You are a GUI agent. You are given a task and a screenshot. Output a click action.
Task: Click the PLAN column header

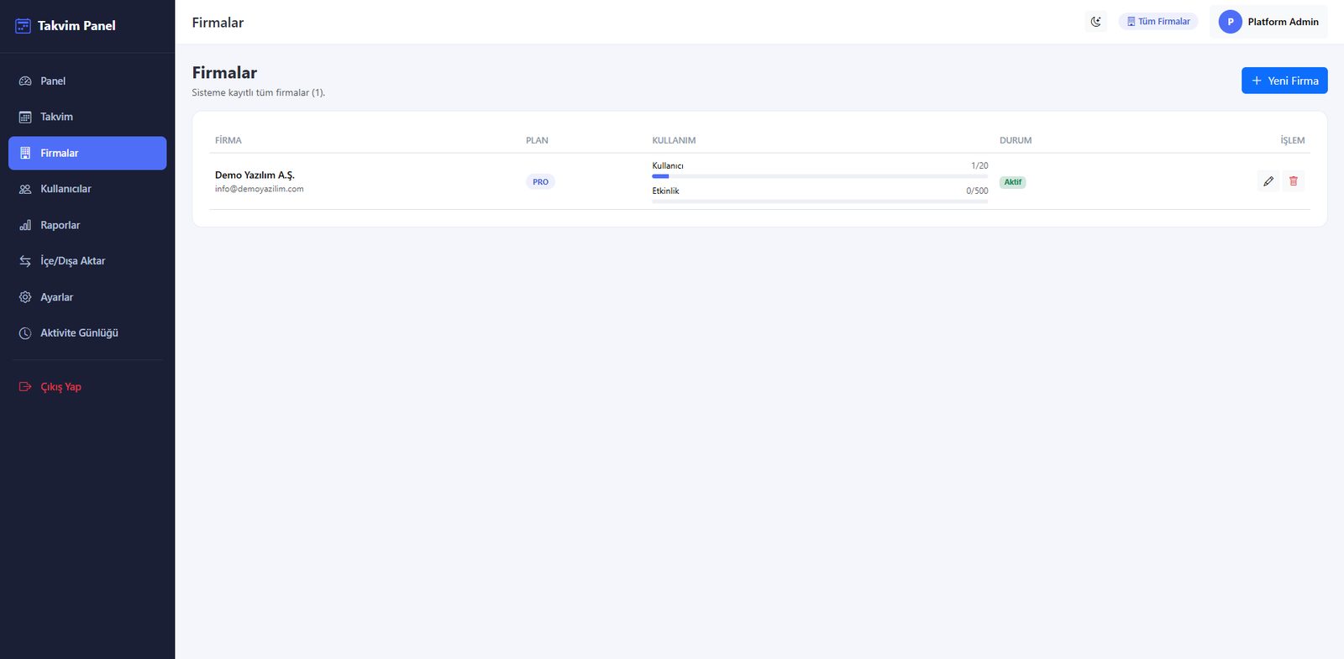click(537, 141)
